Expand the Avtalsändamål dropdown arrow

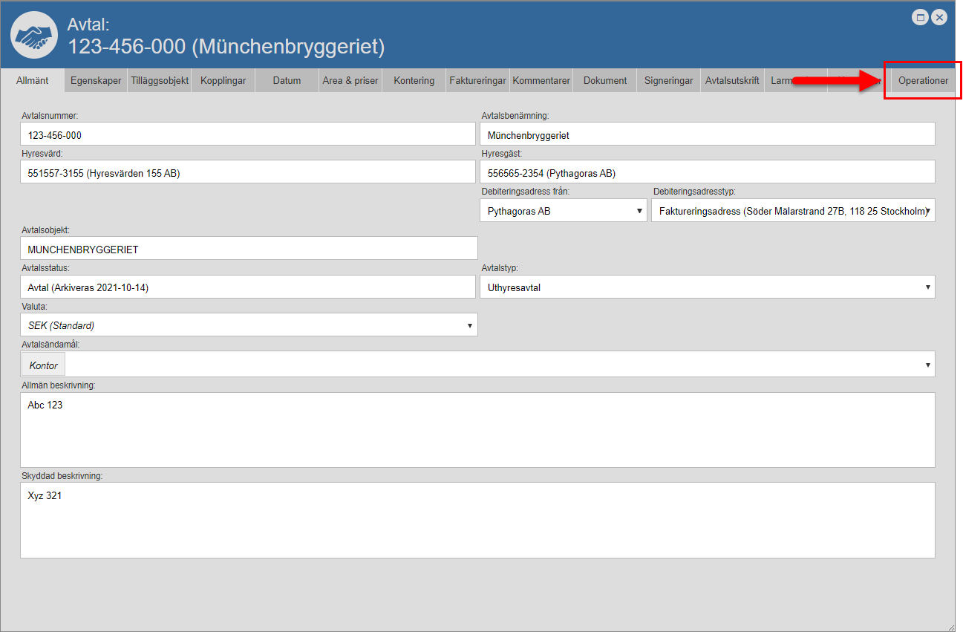click(927, 365)
